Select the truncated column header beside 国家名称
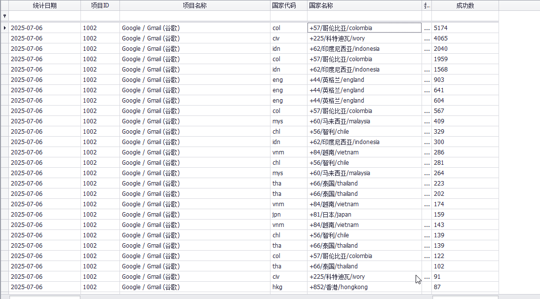 click(426, 5)
